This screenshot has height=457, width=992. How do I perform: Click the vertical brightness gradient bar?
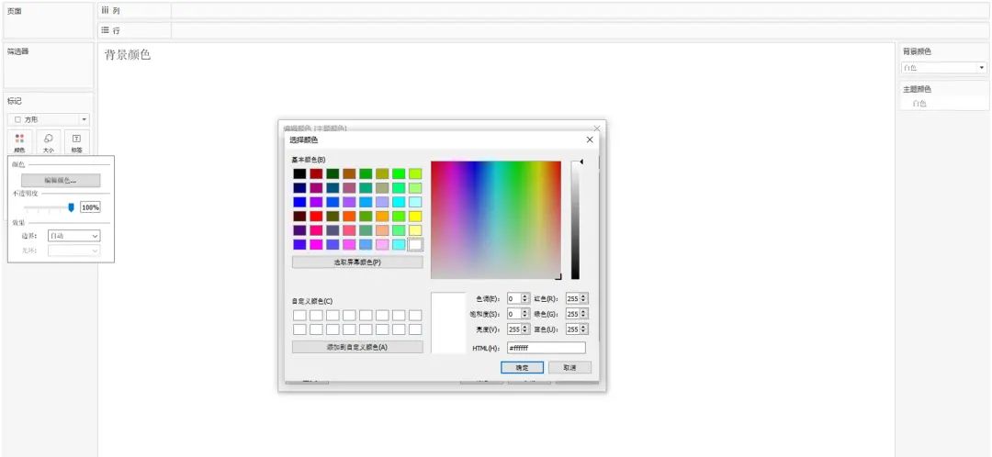(x=575, y=220)
